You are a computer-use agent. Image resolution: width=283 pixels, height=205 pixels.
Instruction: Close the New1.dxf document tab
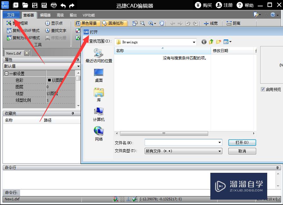pos(27,53)
